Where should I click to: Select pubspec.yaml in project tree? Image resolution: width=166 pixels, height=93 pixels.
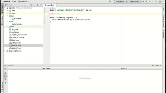pos(16,45)
